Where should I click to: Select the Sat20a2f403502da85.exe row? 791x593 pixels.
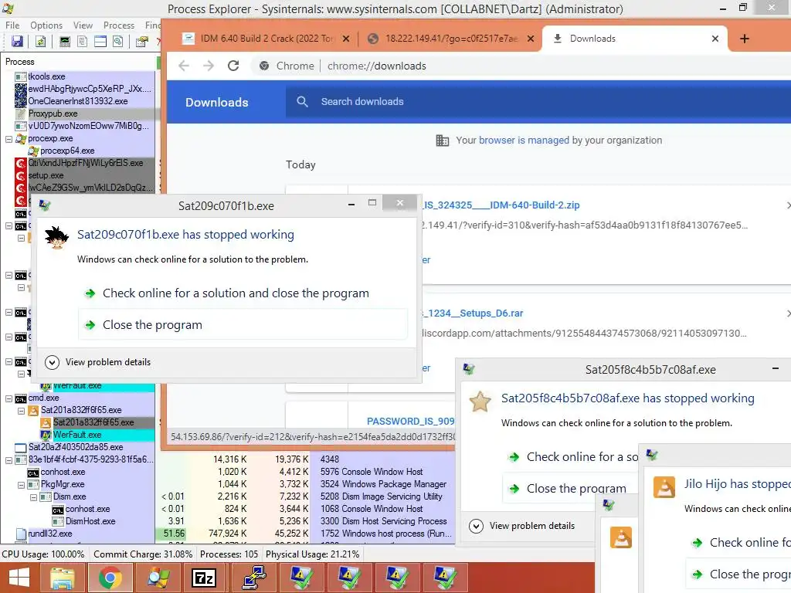click(83, 447)
